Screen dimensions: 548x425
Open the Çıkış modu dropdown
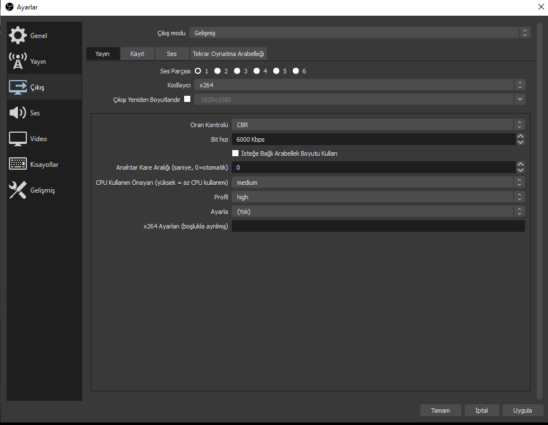click(x=359, y=33)
